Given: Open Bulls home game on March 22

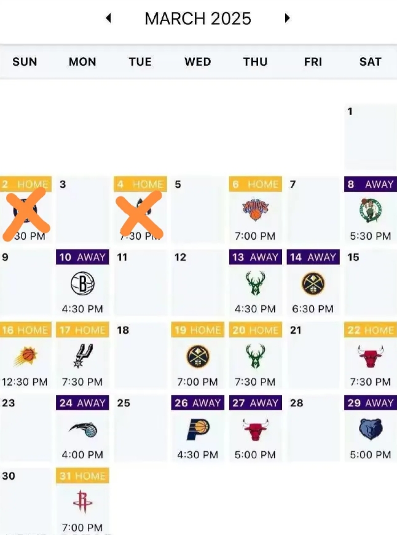Looking at the screenshot, I should tap(371, 355).
